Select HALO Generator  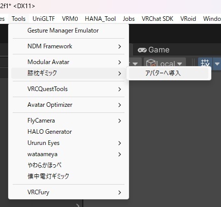coord(69,132)
